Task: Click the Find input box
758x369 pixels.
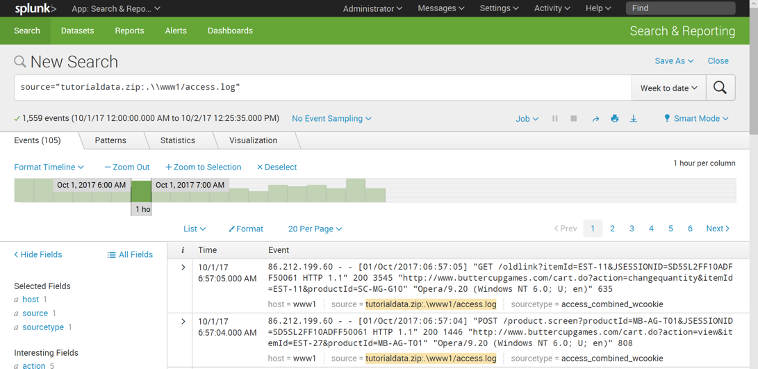Action: tap(681, 8)
